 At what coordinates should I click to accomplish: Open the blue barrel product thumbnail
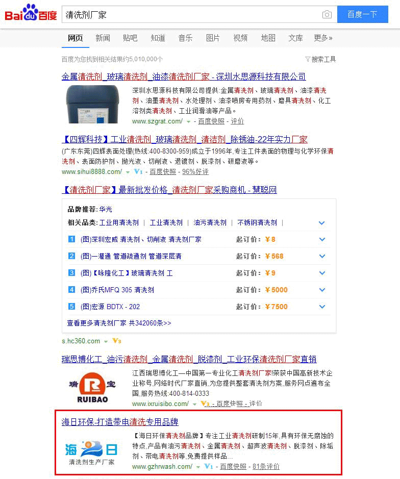[92, 104]
